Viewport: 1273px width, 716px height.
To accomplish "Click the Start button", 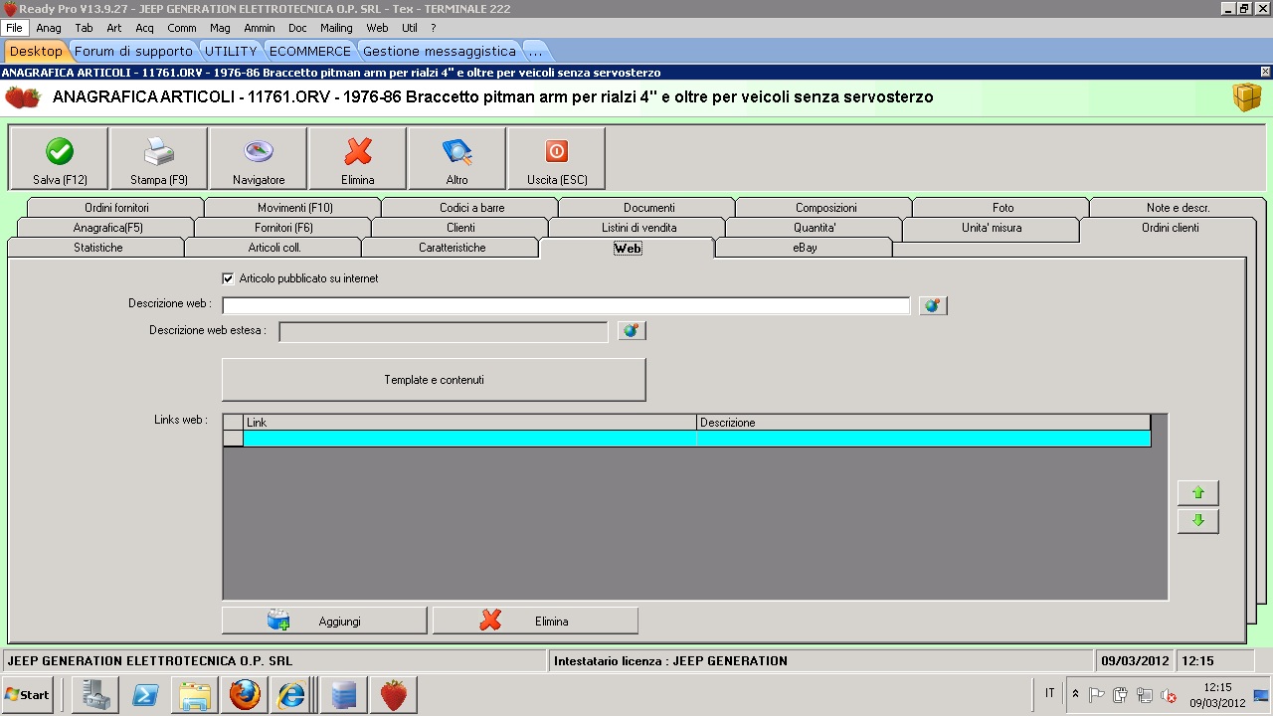I will point(28,695).
